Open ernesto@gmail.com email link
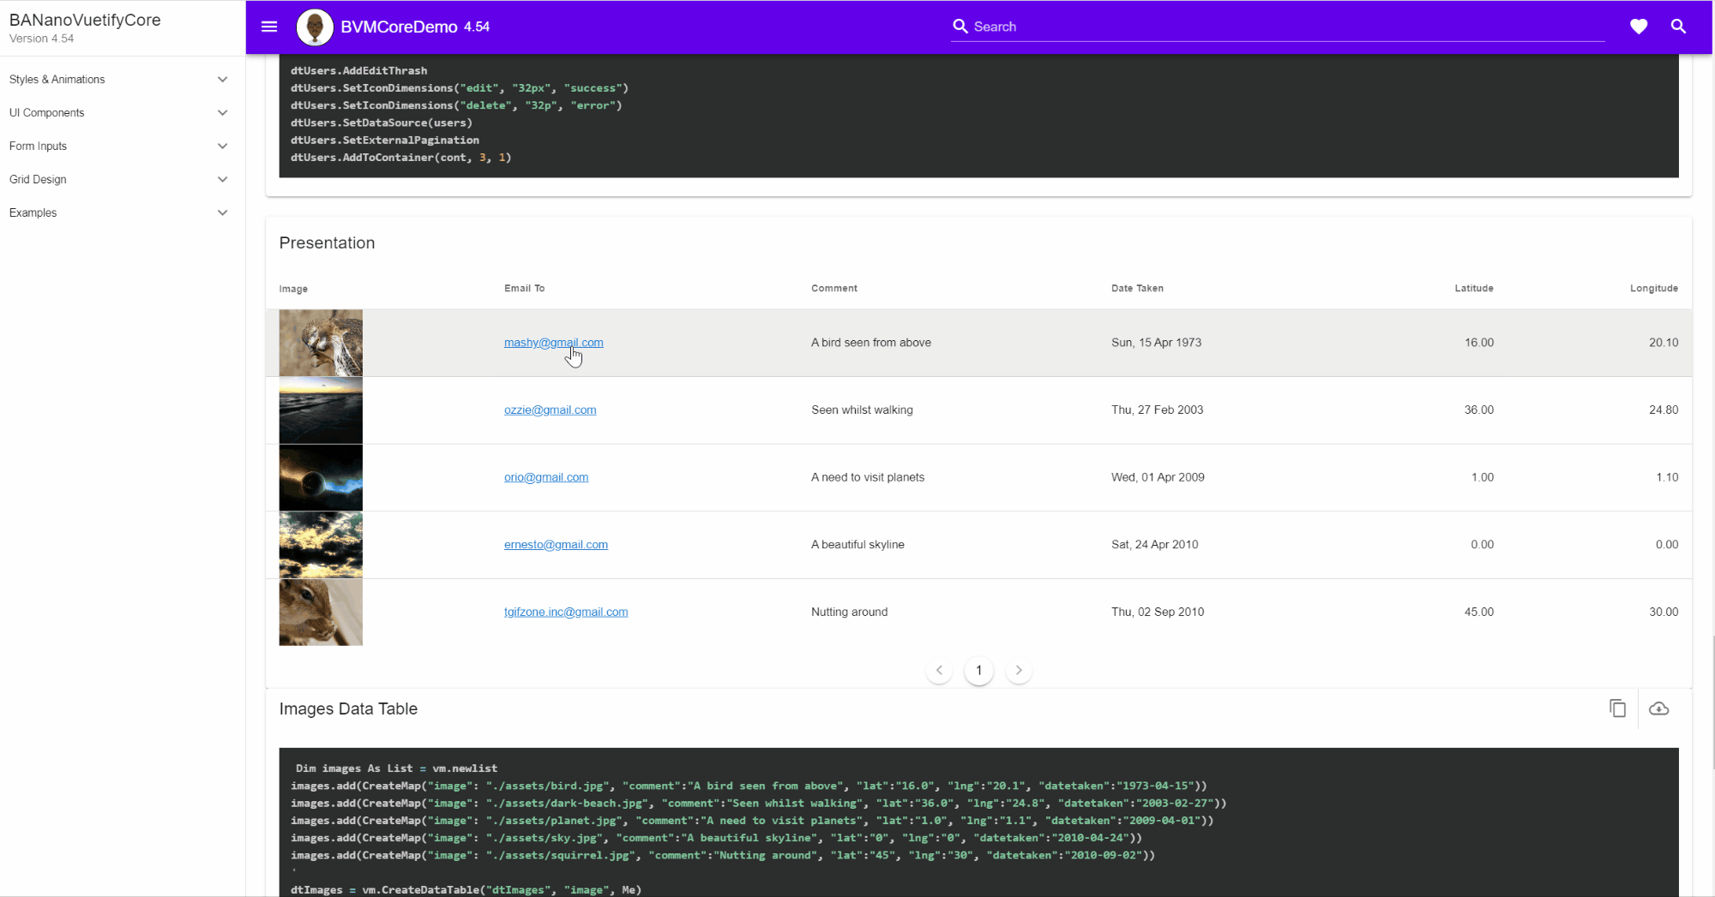Viewport: 1715px width, 897px height. pos(556,545)
